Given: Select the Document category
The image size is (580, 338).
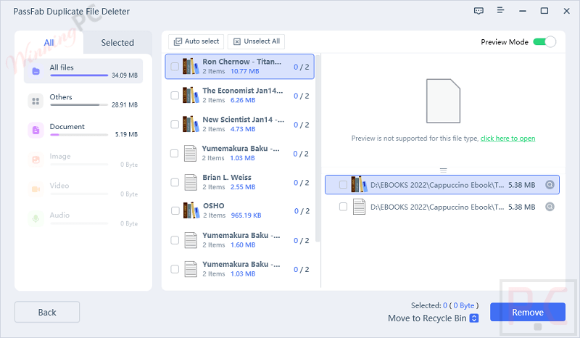Looking at the screenshot, I should [x=83, y=130].
